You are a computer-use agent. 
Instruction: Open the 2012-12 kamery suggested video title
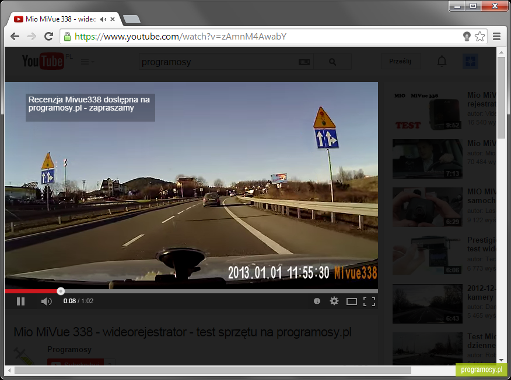482,293
